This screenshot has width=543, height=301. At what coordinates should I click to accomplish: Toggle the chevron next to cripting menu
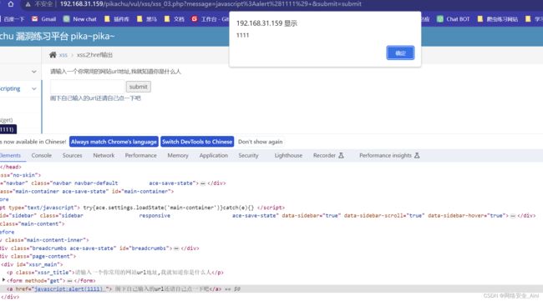(34, 89)
